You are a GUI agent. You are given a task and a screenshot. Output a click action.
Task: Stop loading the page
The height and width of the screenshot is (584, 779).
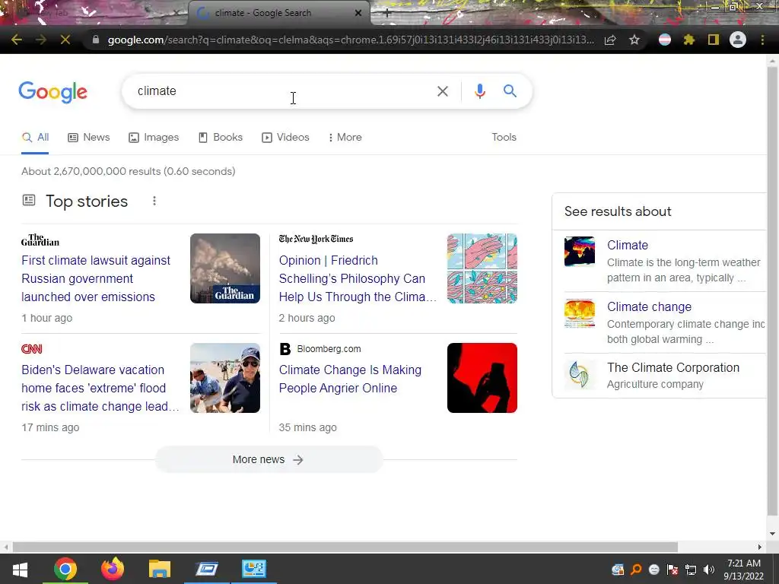coord(65,40)
